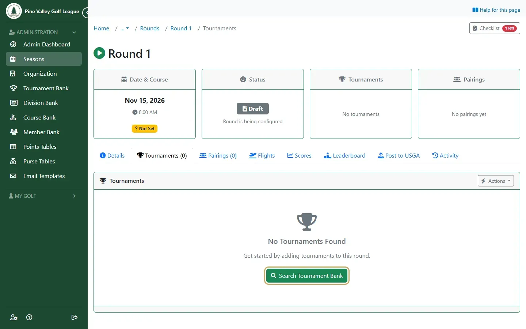Open Division Bank in the sidebar

point(44,103)
